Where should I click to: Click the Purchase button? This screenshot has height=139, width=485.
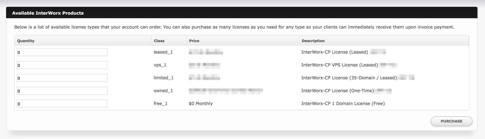(451, 121)
